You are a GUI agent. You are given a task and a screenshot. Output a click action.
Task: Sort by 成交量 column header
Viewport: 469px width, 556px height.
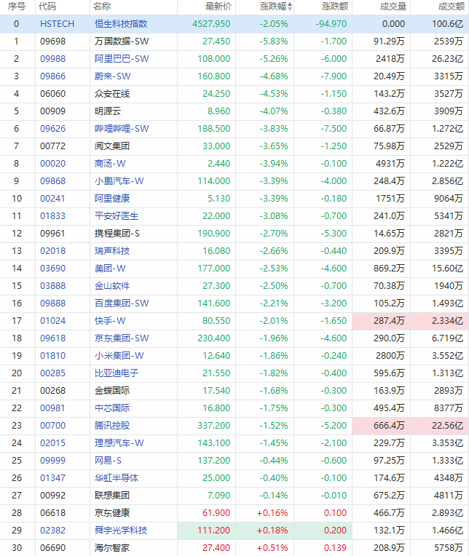pyautogui.click(x=393, y=7)
